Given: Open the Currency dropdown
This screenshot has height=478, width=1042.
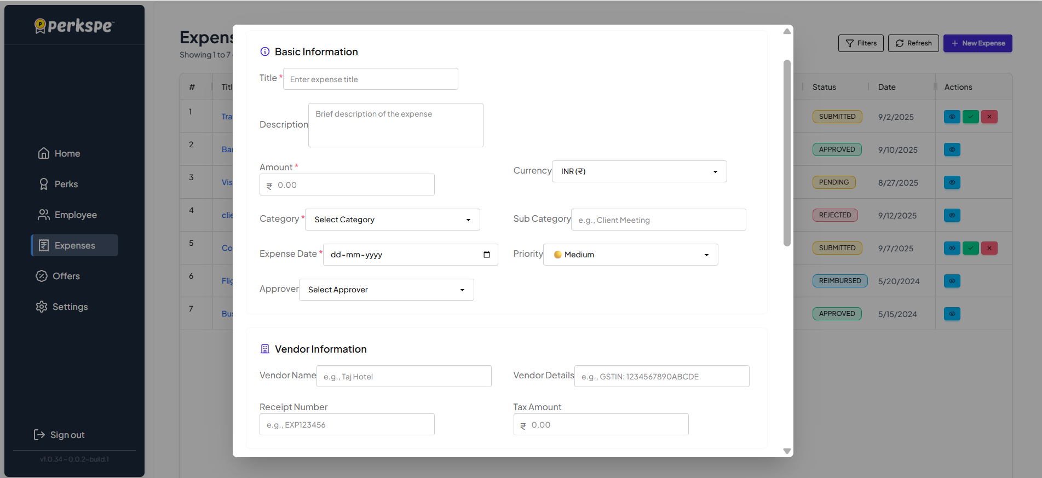Looking at the screenshot, I should coord(639,171).
